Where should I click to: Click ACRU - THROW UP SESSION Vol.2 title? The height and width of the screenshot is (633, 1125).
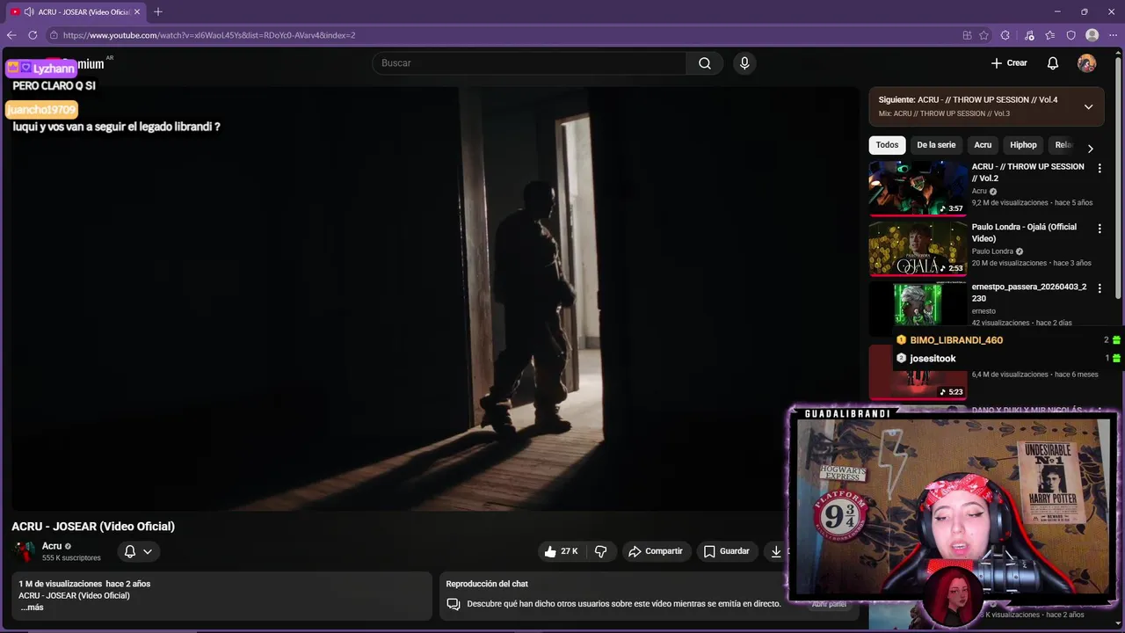tap(1027, 172)
